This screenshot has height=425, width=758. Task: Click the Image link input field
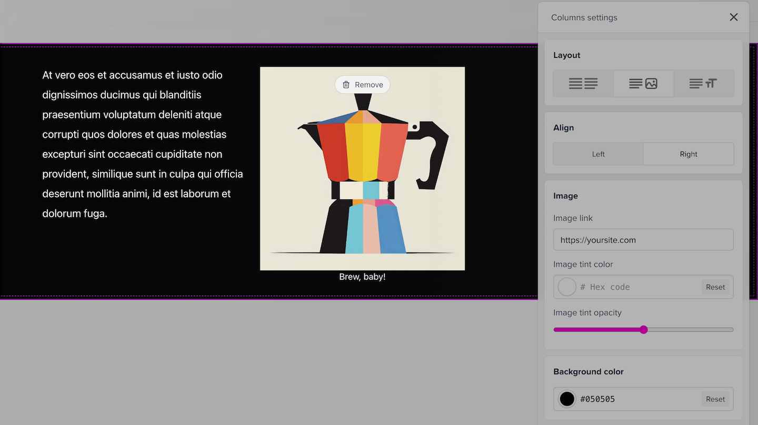click(x=643, y=240)
